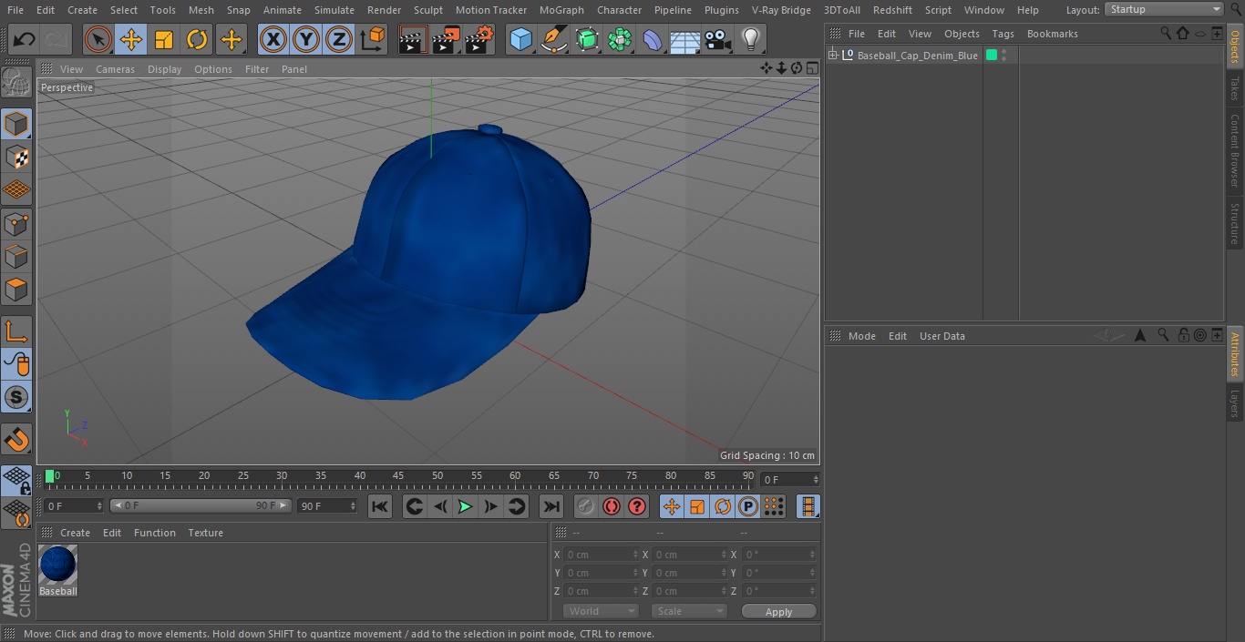Go to start of animation
The width and height of the screenshot is (1245, 642).
(x=380, y=506)
